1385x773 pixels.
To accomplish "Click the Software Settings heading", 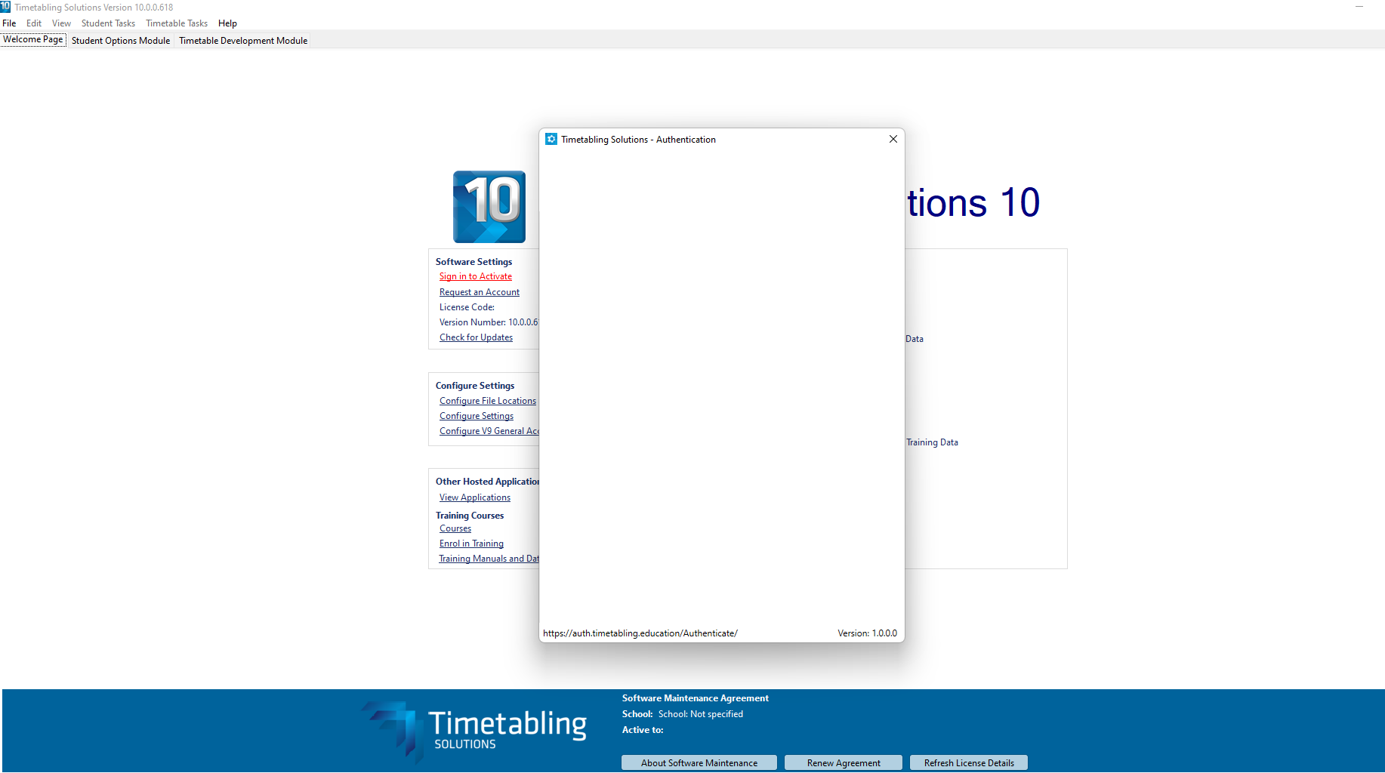I will point(473,262).
